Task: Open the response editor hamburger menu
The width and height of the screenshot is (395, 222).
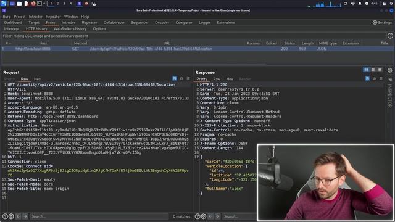Action: click(381, 79)
